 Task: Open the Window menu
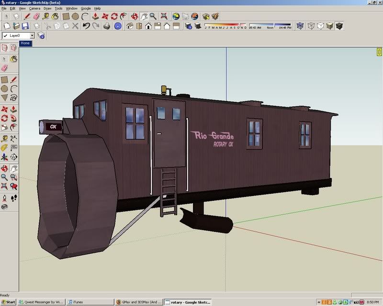(x=71, y=8)
